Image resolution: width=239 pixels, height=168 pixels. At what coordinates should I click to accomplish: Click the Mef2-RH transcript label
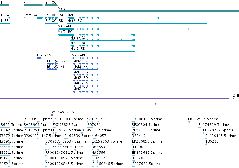[75, 15]
